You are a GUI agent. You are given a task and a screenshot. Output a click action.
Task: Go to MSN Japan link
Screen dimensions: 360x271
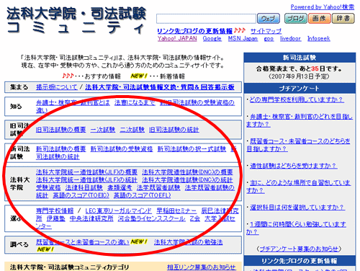[243, 38]
